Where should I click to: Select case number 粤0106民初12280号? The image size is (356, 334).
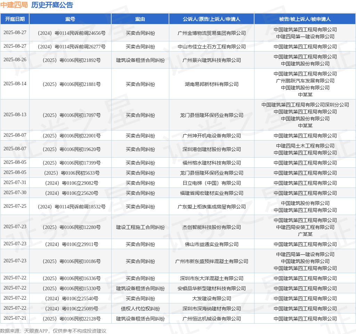[x=72, y=228]
